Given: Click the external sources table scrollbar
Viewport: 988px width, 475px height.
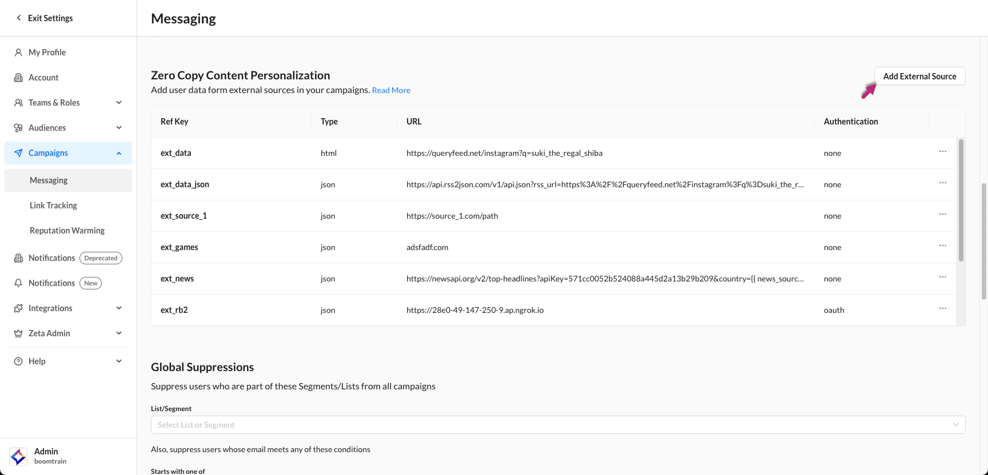Looking at the screenshot, I should pyautogui.click(x=961, y=200).
